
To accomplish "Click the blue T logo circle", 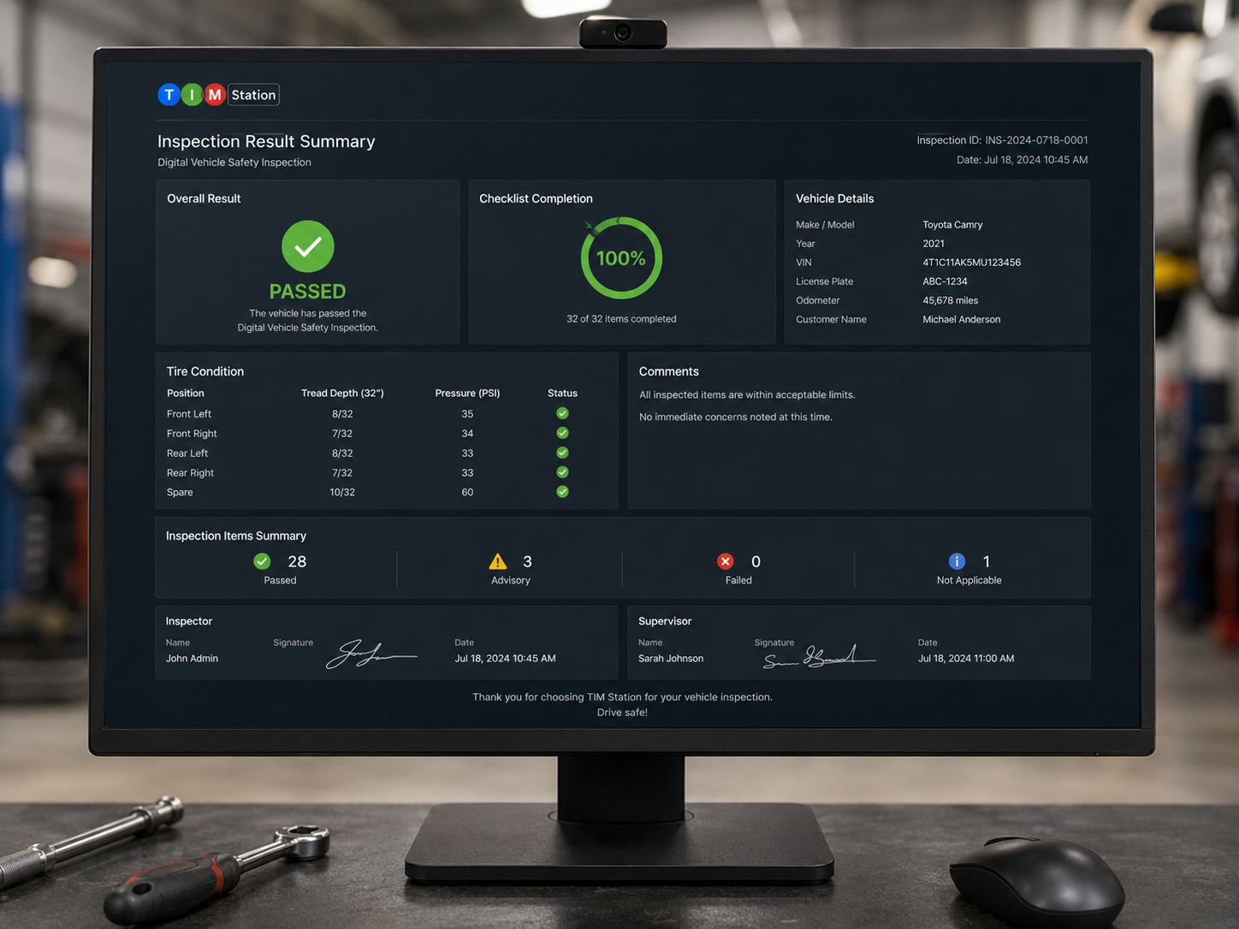I will click(x=169, y=95).
